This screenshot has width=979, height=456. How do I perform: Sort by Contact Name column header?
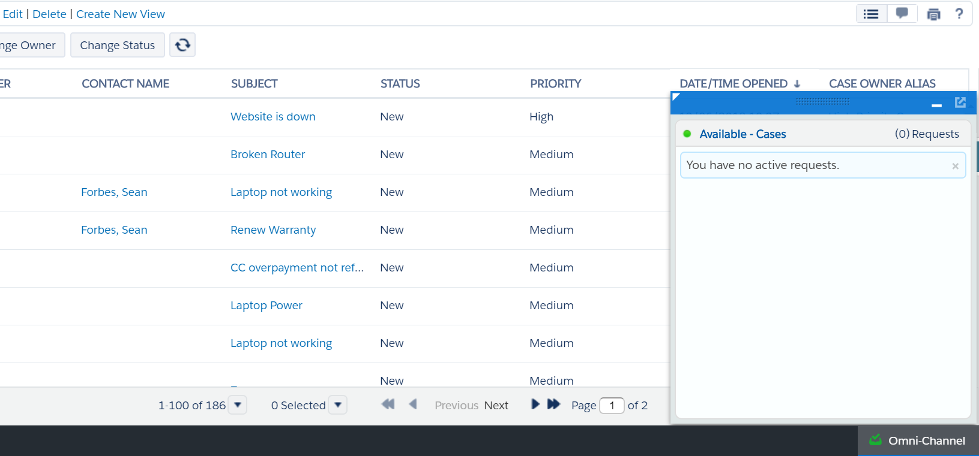(x=125, y=84)
